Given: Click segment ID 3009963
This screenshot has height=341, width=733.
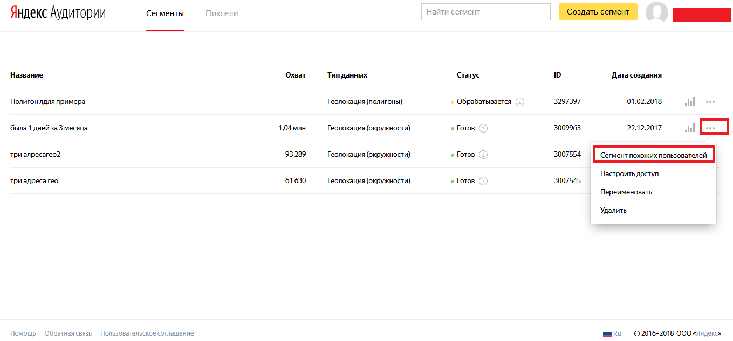Looking at the screenshot, I should click(567, 128).
